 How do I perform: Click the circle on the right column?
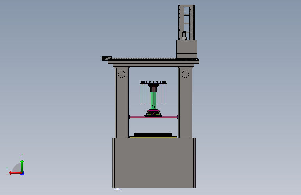(x=185, y=74)
